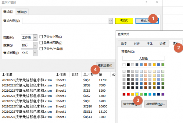Click the 无颜色 button
The image size is (183, 123).
pyautogui.click(x=143, y=58)
